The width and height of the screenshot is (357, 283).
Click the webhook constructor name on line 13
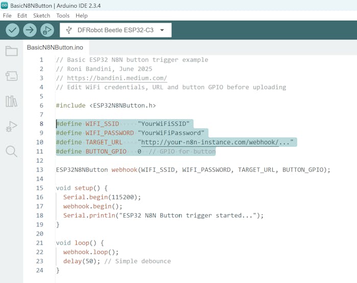tap(124, 170)
